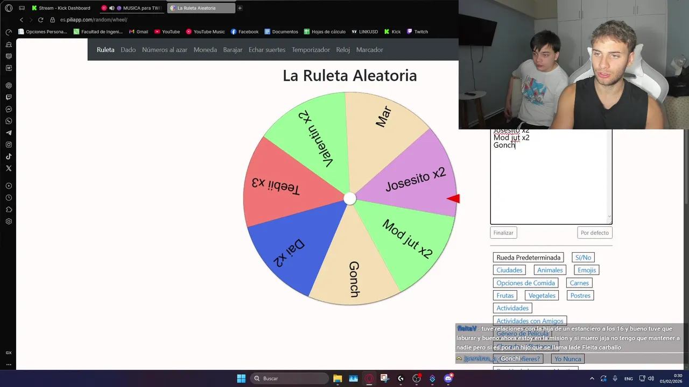Open the Twitch bookmark
This screenshot has height=387, width=689.
click(x=417, y=32)
